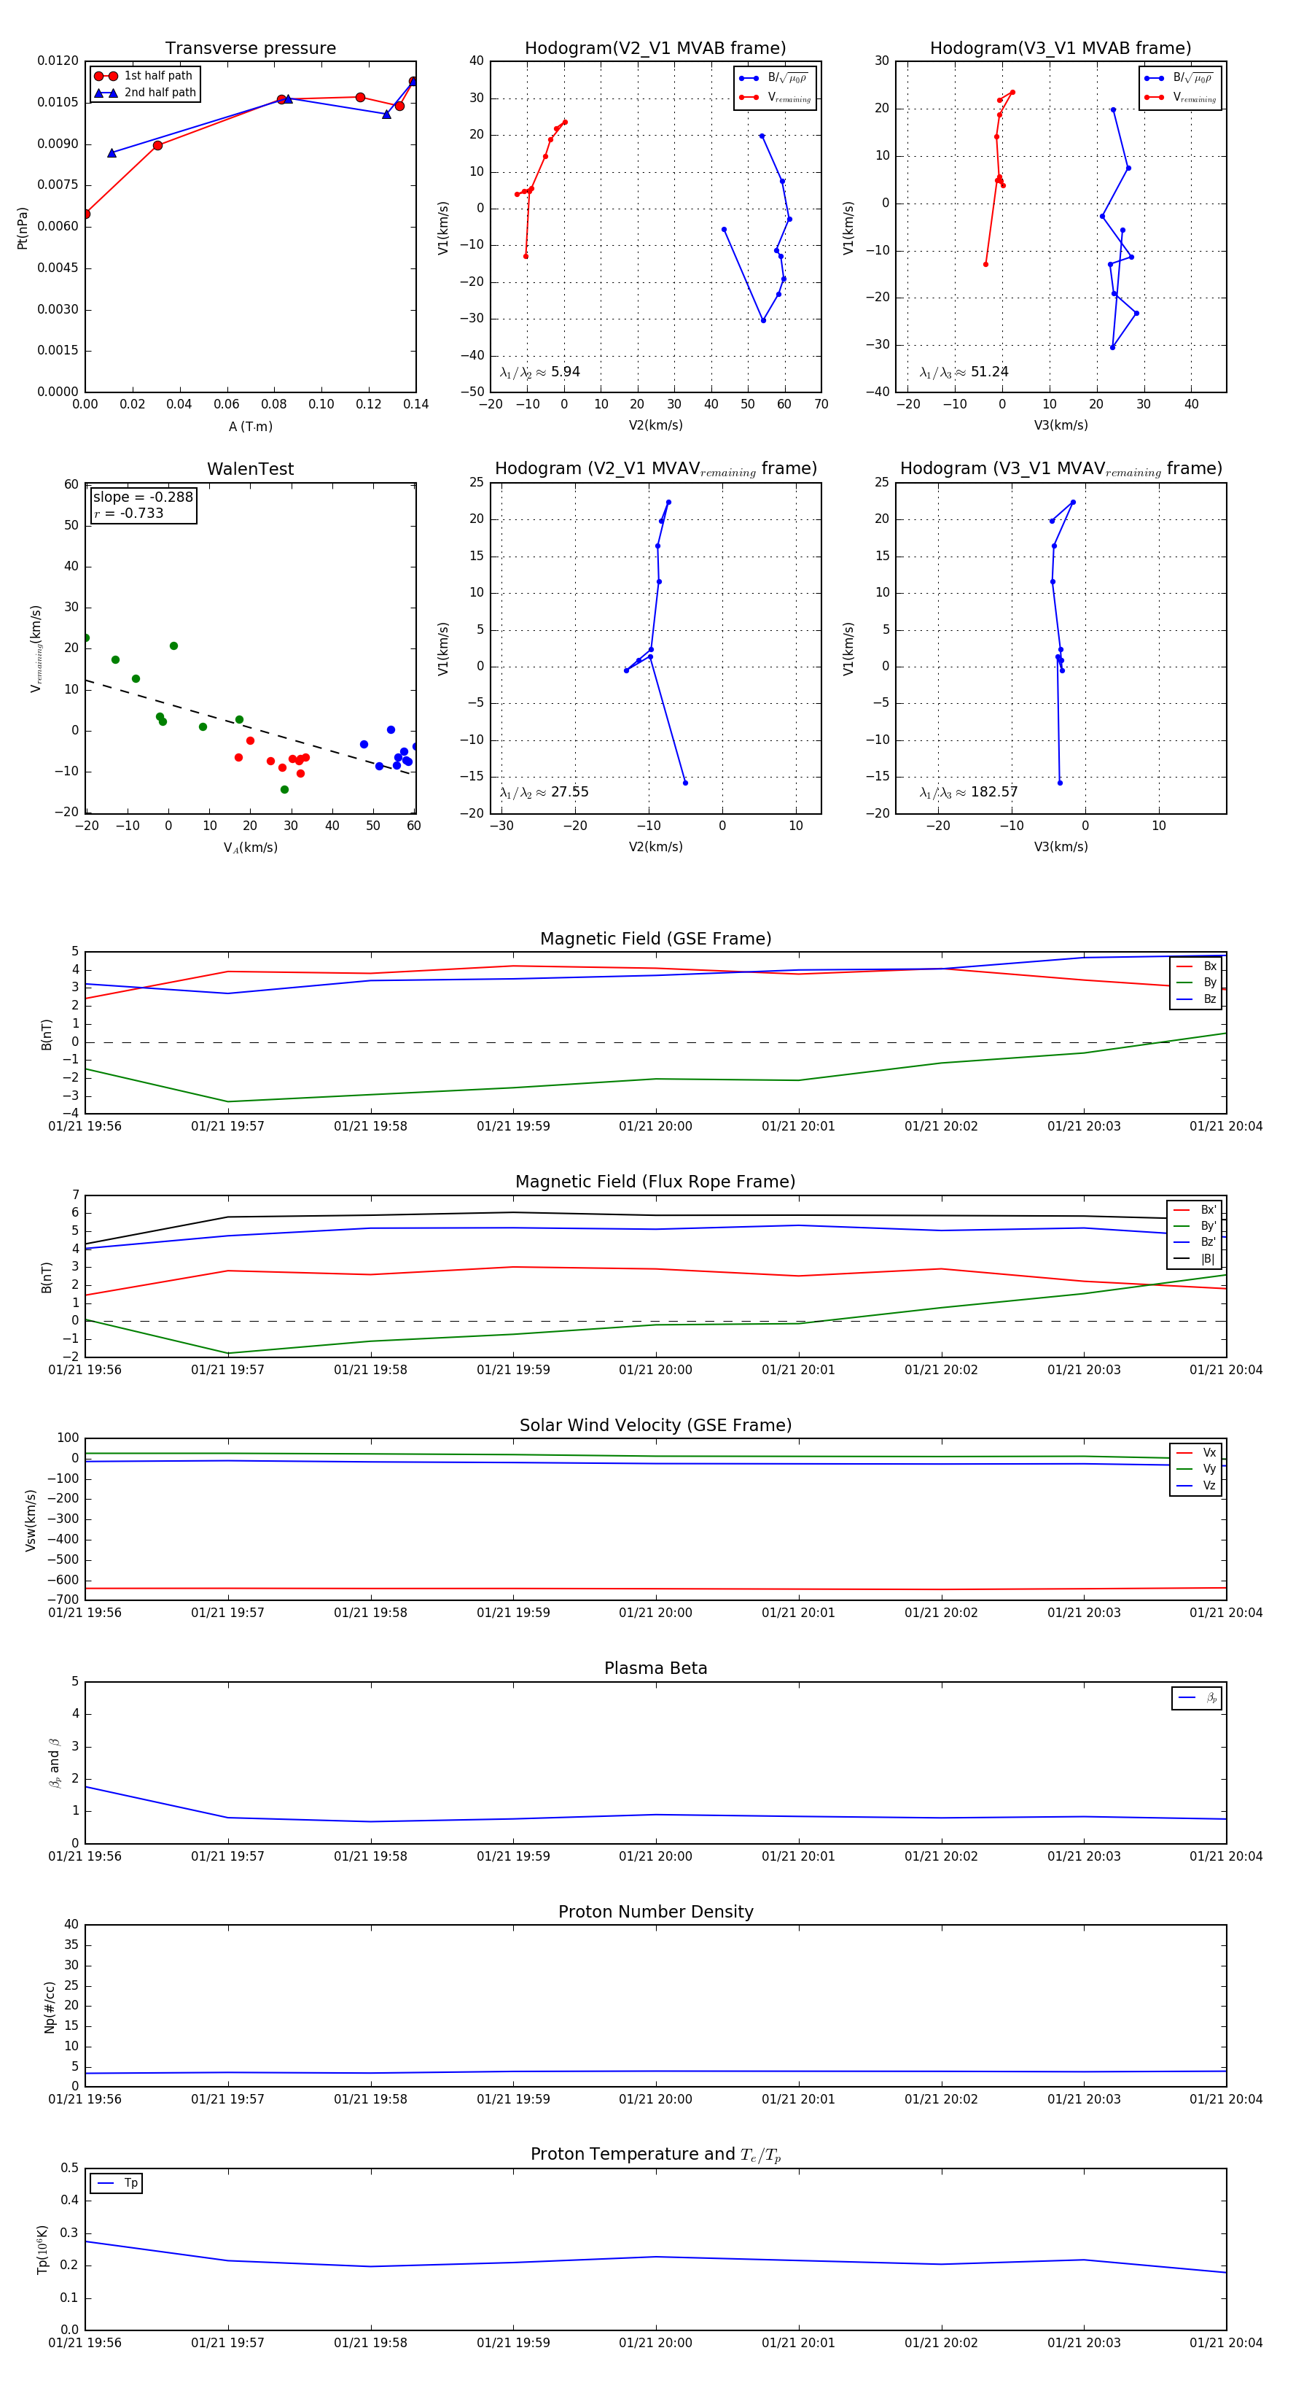Click the 'By' legend entry in GSE magnetic field plot

[x=1196, y=983]
